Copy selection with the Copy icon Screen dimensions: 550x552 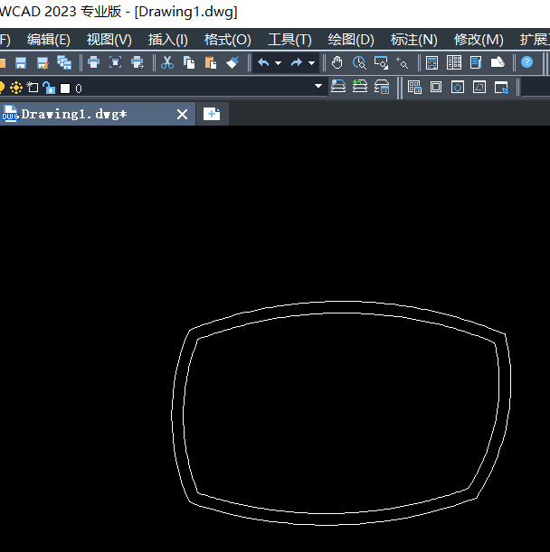[189, 62]
